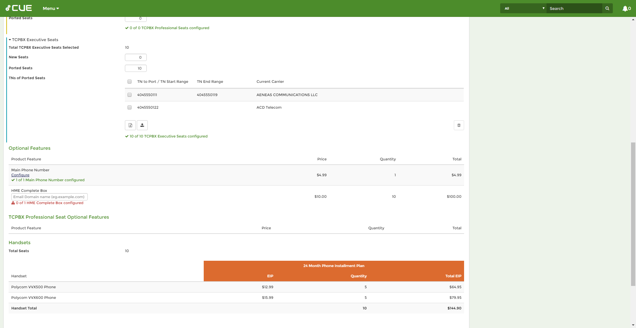Click Configure link under Main Phone Number
Screen dimensions: 636x328
20,175
